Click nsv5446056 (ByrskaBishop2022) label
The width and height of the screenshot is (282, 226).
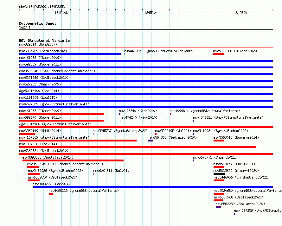[x=241, y=177]
